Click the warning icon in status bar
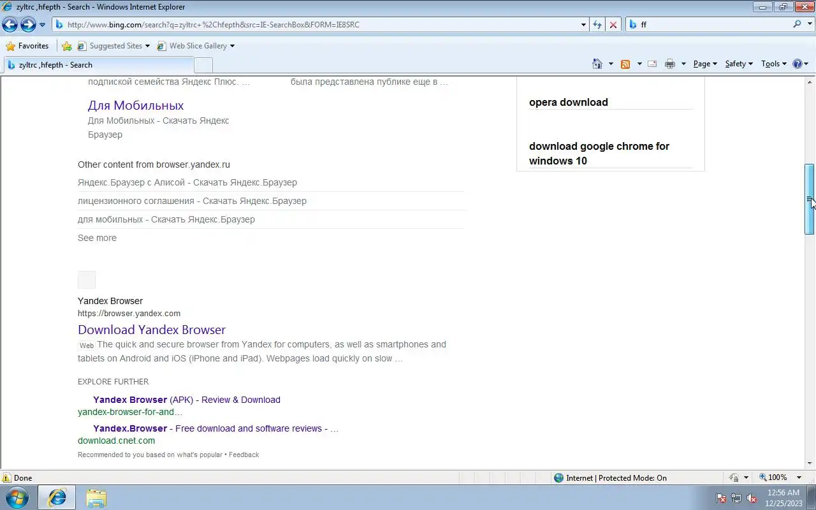Screen dimensions: 816x510 click(6, 477)
